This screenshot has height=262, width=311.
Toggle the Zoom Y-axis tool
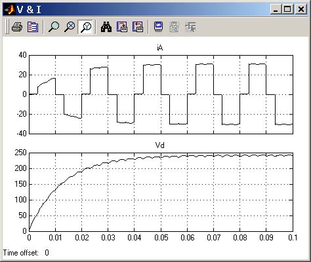(x=86, y=27)
